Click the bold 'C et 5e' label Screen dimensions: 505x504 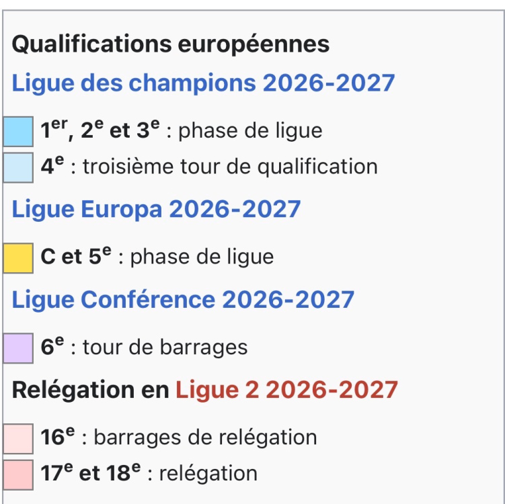point(76,257)
